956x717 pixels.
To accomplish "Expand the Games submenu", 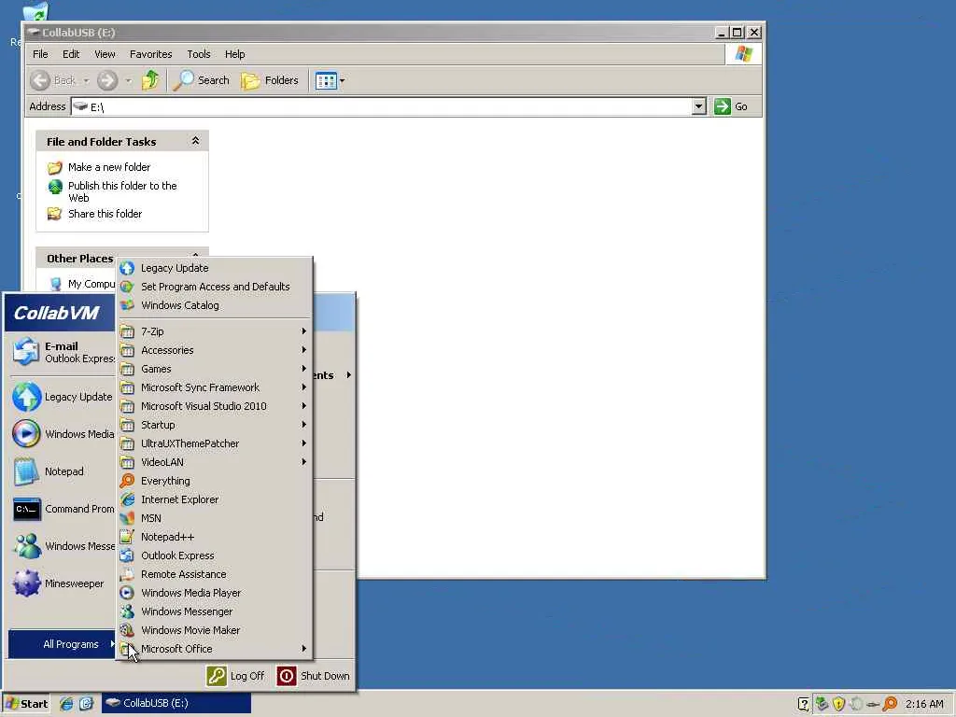I will 214,369.
